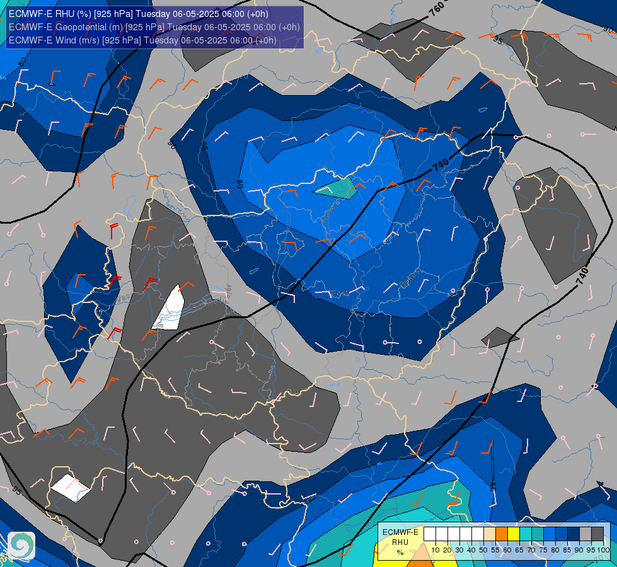Click the legend tick label 60

(507, 550)
